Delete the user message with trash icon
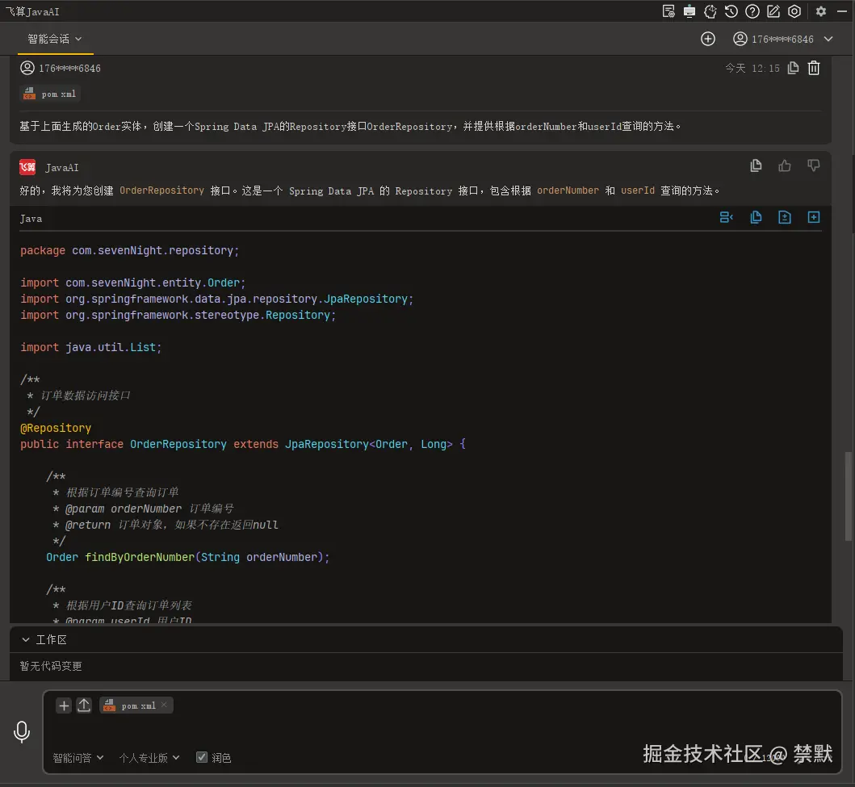This screenshot has height=787, width=855. [x=814, y=68]
